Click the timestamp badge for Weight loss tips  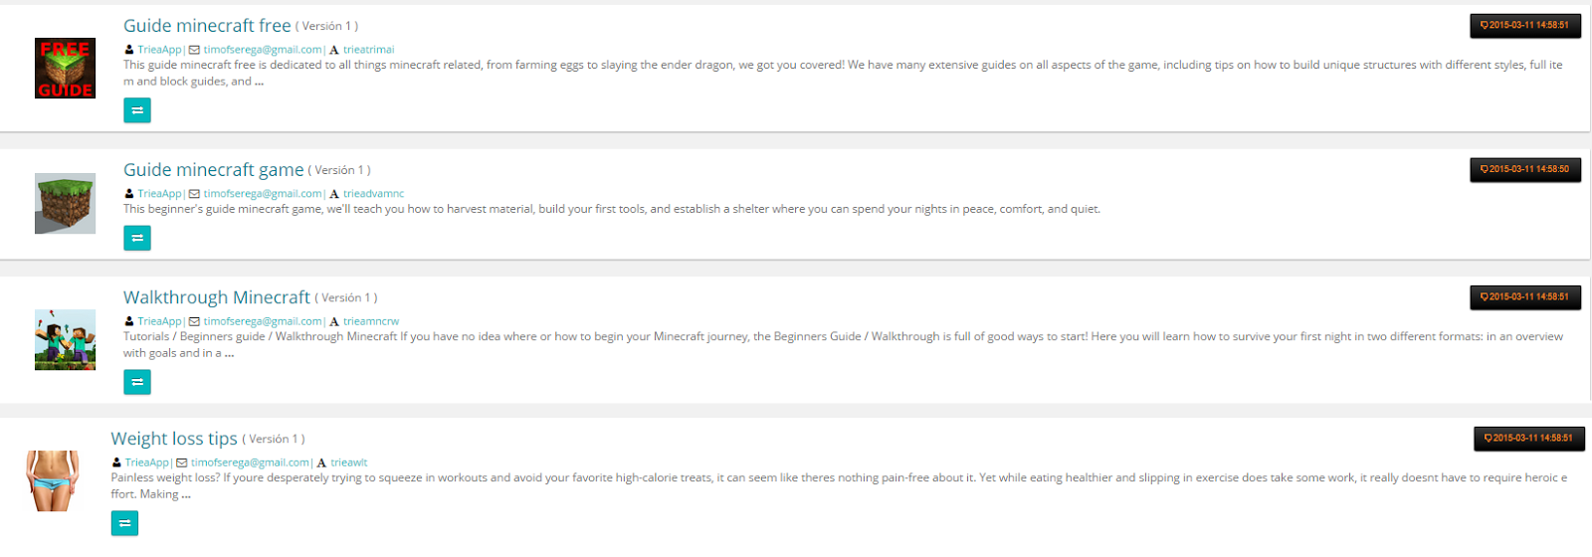[1528, 439]
